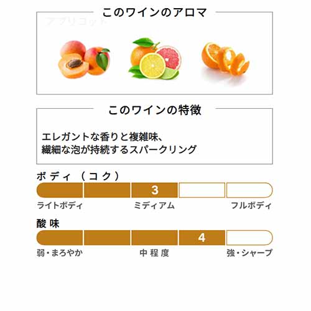This screenshot has width=311, height=311.
Task: Select acidity level 4 segment
Action: 202,238
